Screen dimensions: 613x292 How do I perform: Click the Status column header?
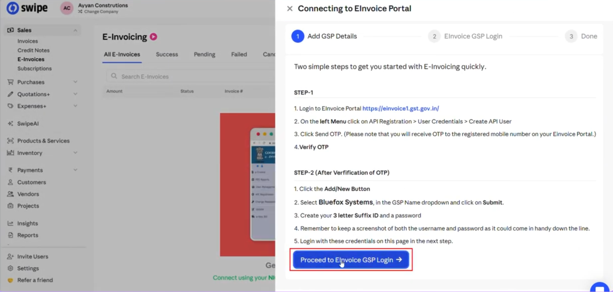pos(187,91)
